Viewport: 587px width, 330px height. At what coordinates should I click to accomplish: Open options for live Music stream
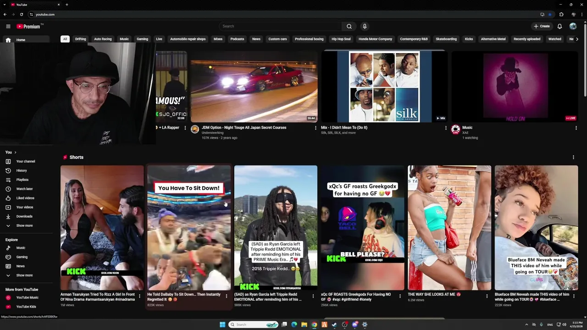[576, 128]
